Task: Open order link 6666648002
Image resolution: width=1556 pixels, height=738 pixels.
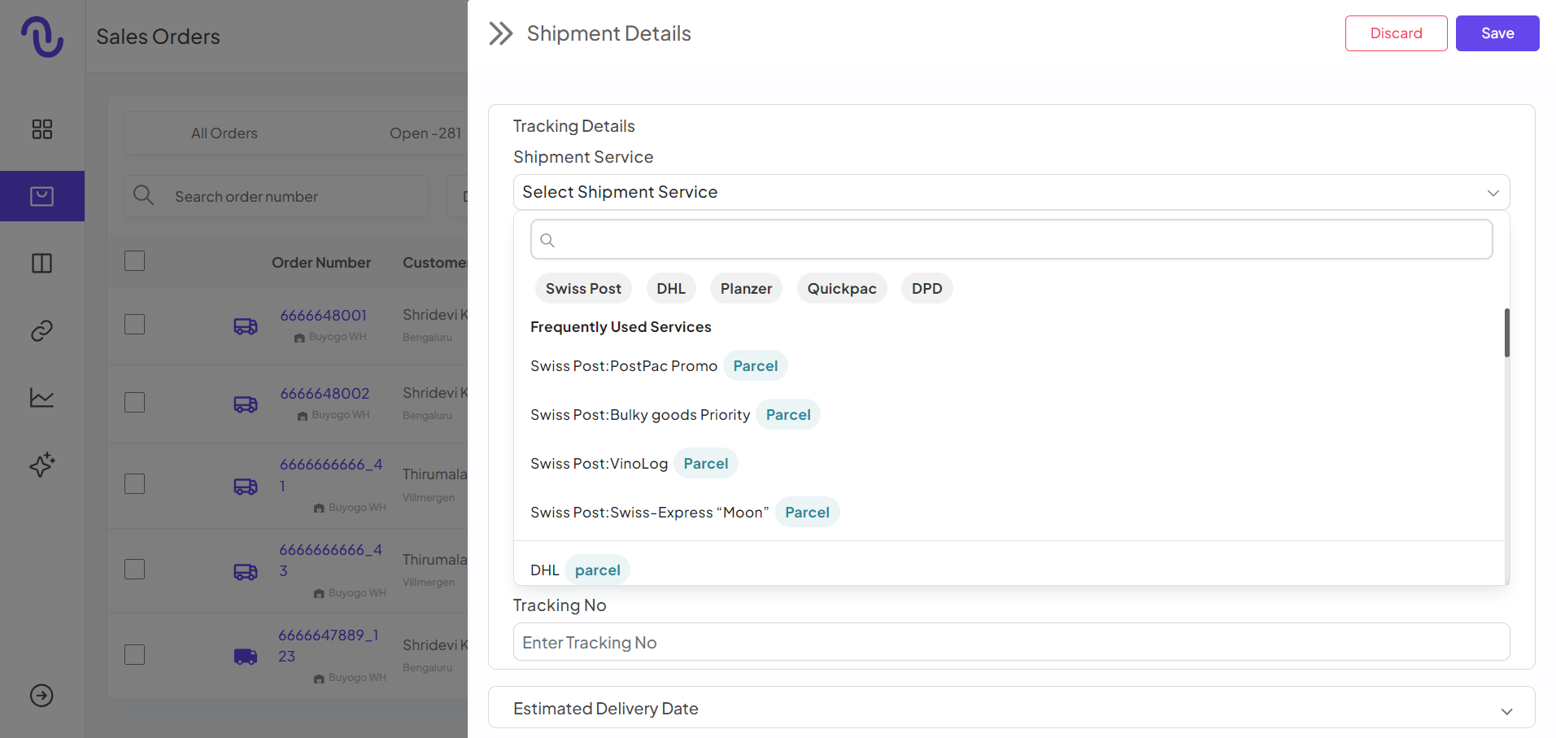Action: (x=325, y=393)
